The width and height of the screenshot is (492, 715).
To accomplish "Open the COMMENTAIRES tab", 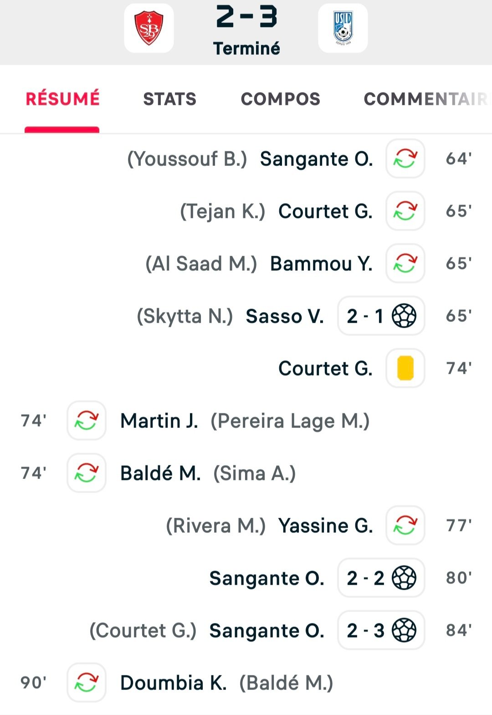I will [426, 99].
